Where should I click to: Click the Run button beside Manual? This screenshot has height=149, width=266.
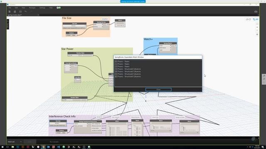30,142
